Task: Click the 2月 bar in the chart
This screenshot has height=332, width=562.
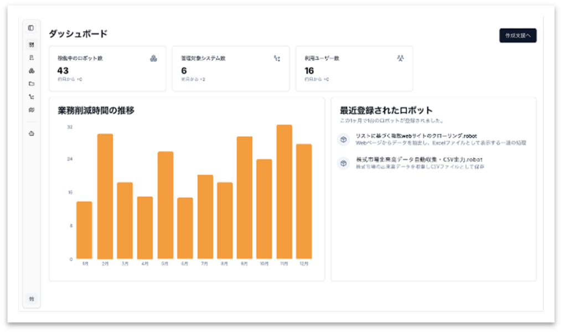Action: [105, 196]
